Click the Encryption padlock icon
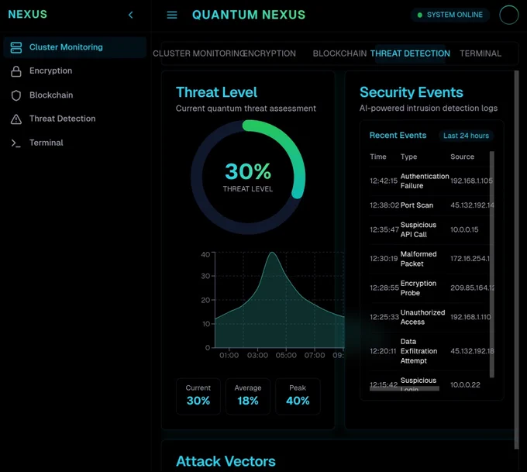The image size is (527, 472). [15, 71]
